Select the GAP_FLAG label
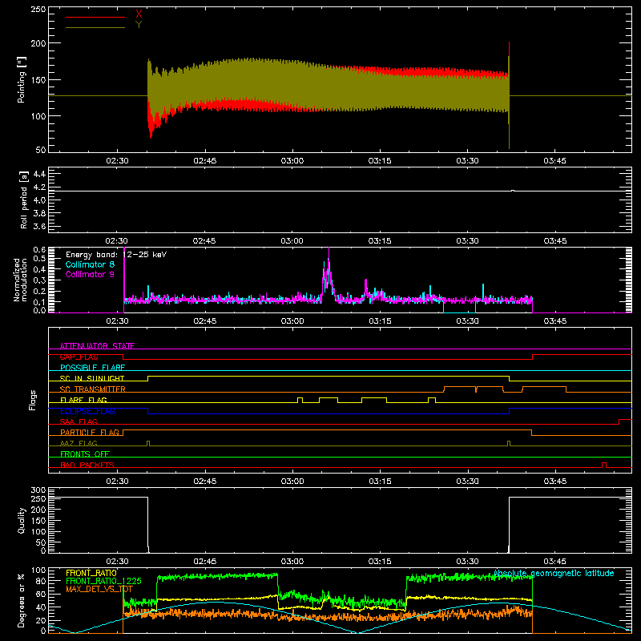Image resolution: width=641 pixels, height=641 pixels. [79, 357]
